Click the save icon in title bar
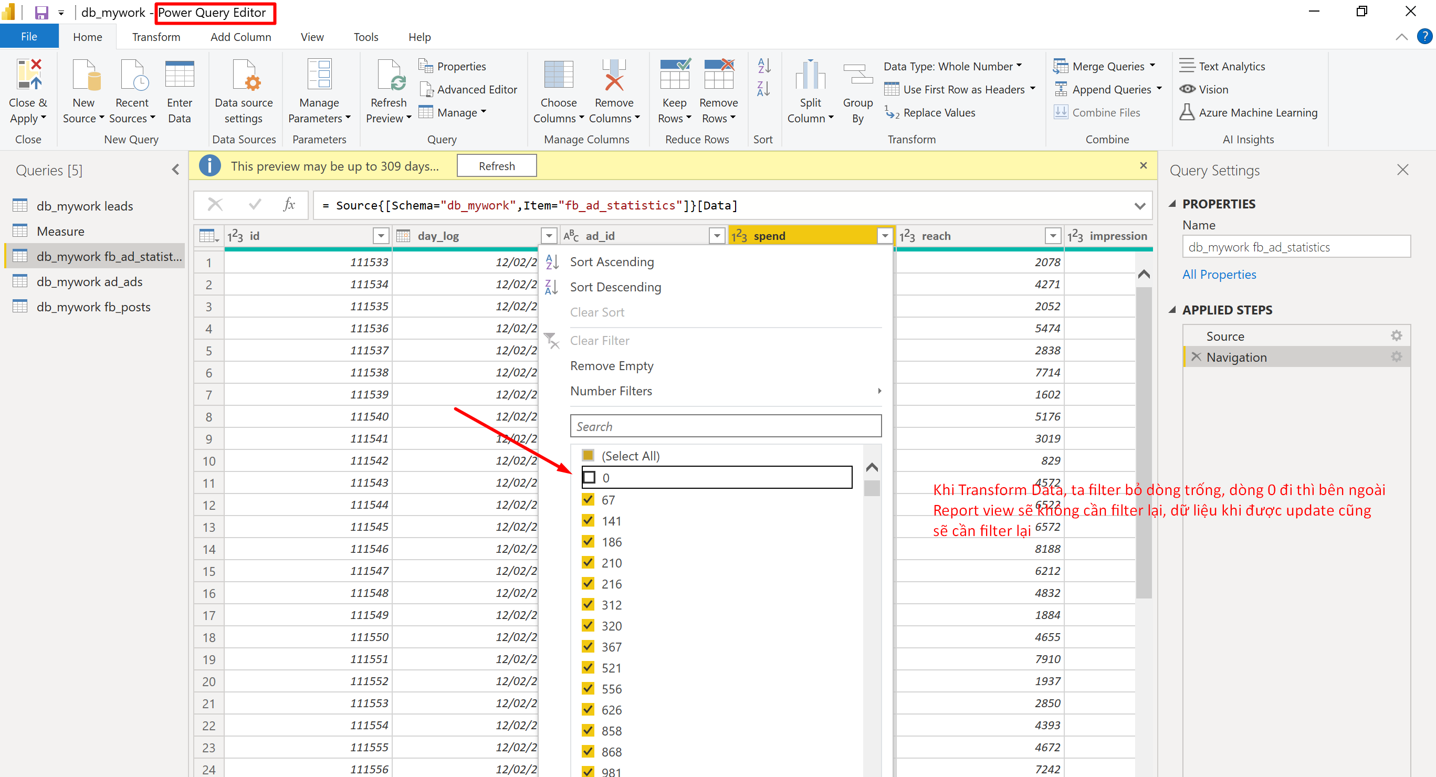The height and width of the screenshot is (777, 1436). [x=42, y=12]
